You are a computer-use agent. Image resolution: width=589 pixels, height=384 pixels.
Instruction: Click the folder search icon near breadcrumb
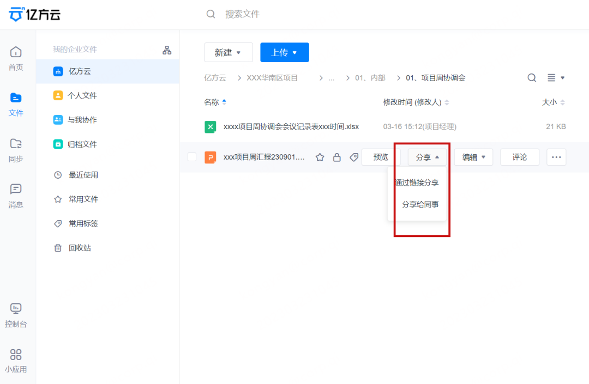[532, 78]
